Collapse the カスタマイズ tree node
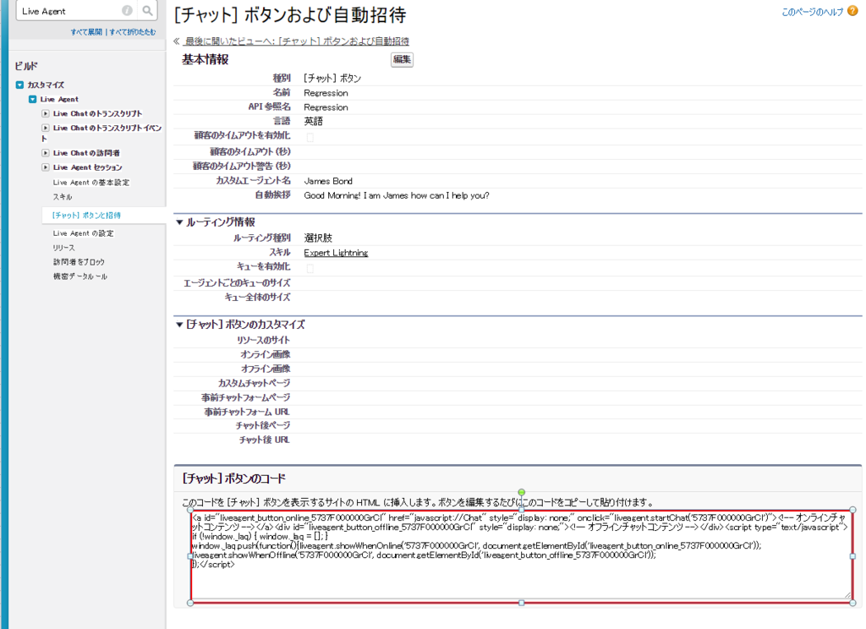The image size is (866, 629). tap(19, 85)
